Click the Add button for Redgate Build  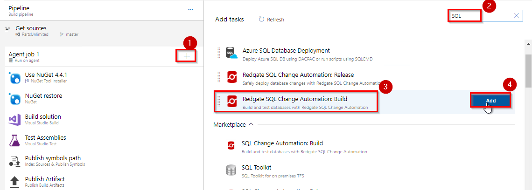click(490, 101)
